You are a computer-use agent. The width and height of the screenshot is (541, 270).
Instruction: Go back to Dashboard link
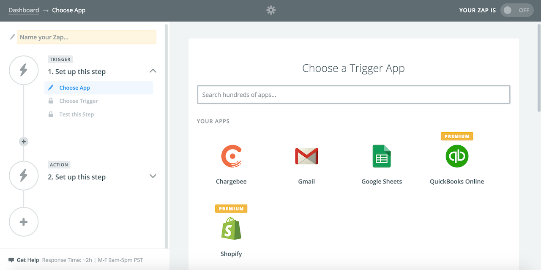tap(24, 10)
